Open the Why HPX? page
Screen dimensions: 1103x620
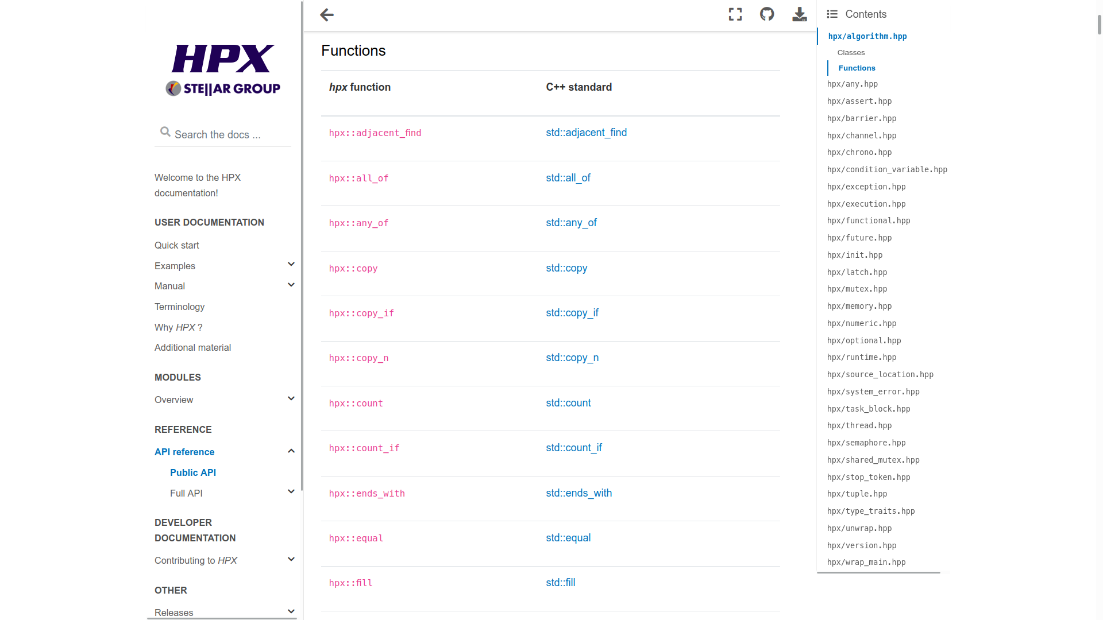pos(178,327)
